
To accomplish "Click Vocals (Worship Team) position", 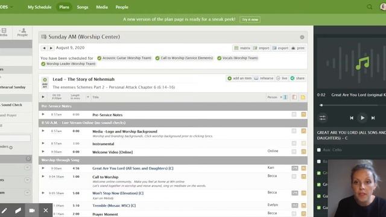I will click(x=238, y=58).
